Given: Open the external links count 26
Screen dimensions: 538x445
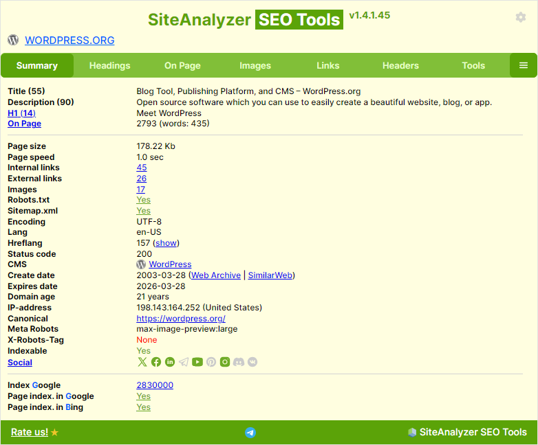Looking at the screenshot, I should point(141,179).
